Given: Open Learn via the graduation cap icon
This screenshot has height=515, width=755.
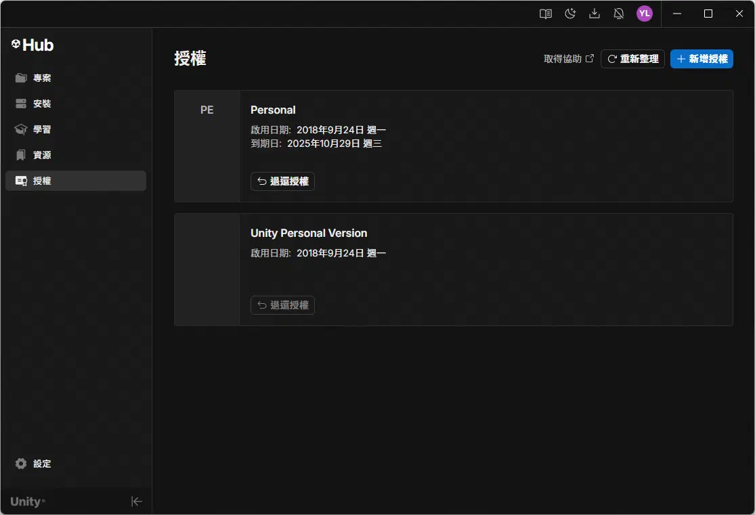Looking at the screenshot, I should pos(21,129).
